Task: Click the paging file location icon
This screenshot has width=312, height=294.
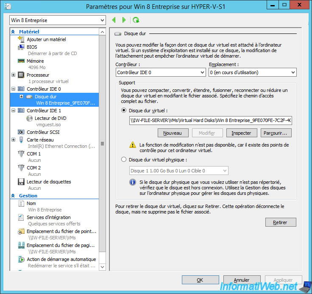Action: 21,245
